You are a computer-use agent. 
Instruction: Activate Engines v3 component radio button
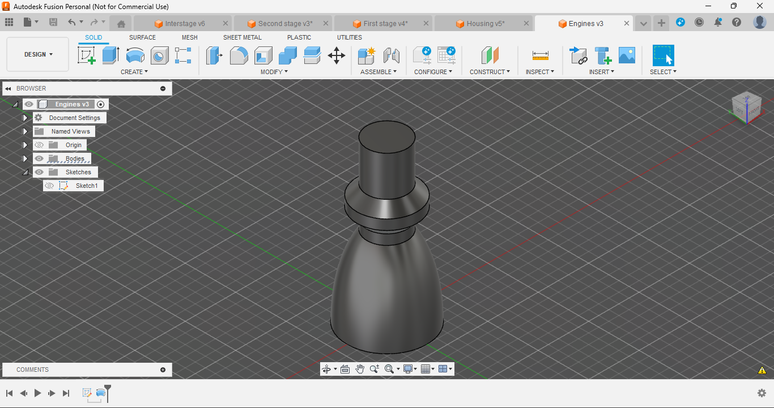101,104
